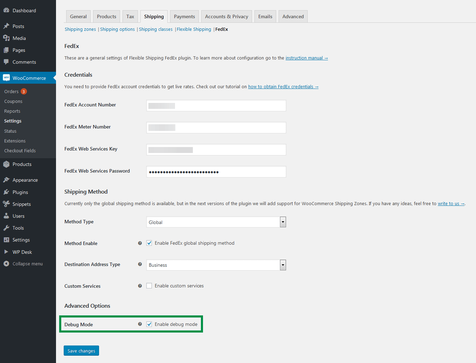Click the Save changes button
This screenshot has width=476, height=363.
coord(81,351)
